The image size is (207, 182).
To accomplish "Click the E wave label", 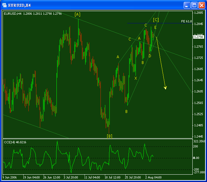I will coord(155,28).
